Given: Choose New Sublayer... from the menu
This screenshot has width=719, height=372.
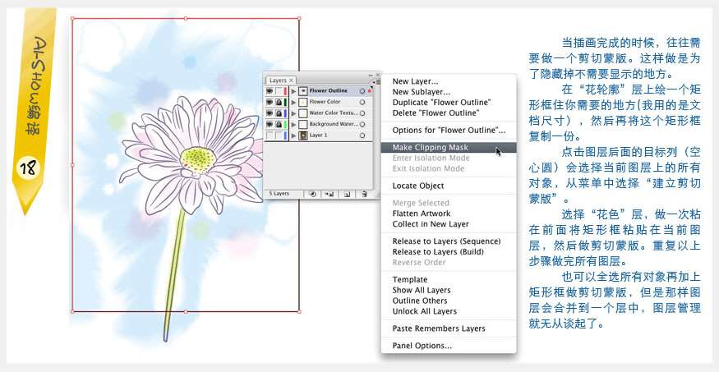Looking at the screenshot, I should [x=421, y=92].
